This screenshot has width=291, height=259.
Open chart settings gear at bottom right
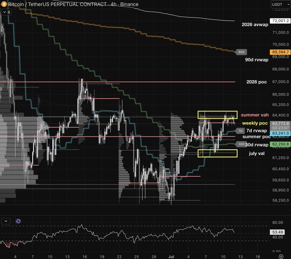pyautogui.click(x=281, y=256)
